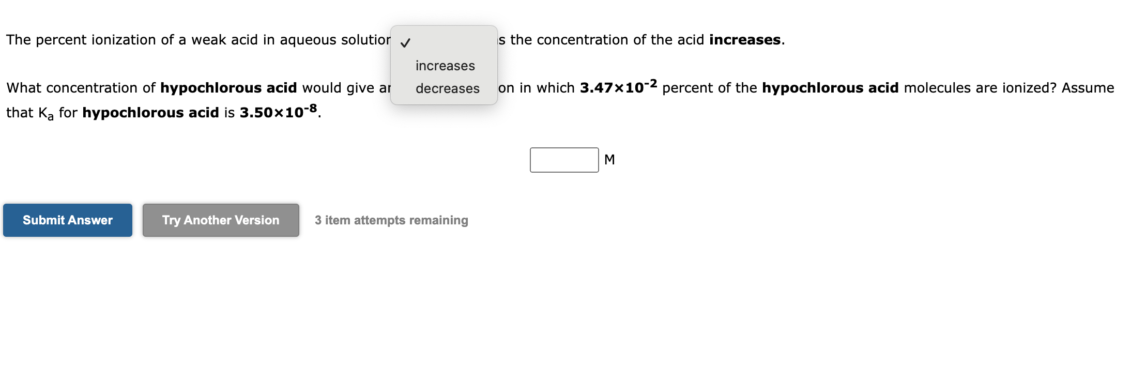Click the checkmark above the dropdown options
Screen dimensions: 1131x365
(405, 43)
